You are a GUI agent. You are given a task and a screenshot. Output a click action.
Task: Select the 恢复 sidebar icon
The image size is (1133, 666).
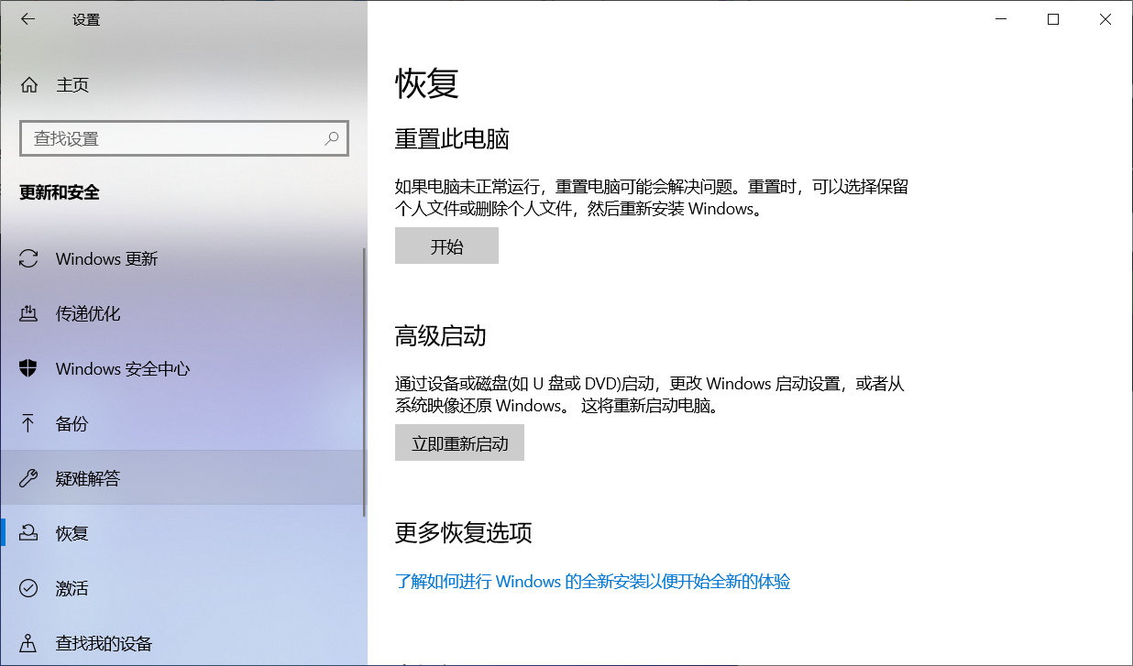coord(27,533)
